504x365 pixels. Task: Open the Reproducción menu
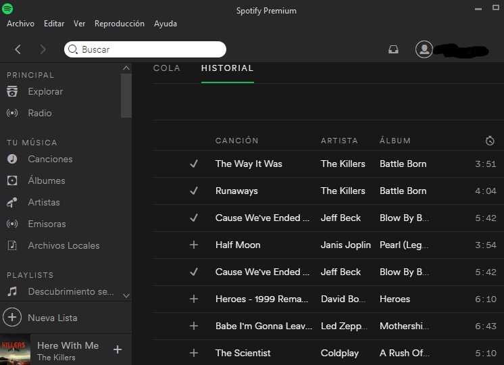120,24
